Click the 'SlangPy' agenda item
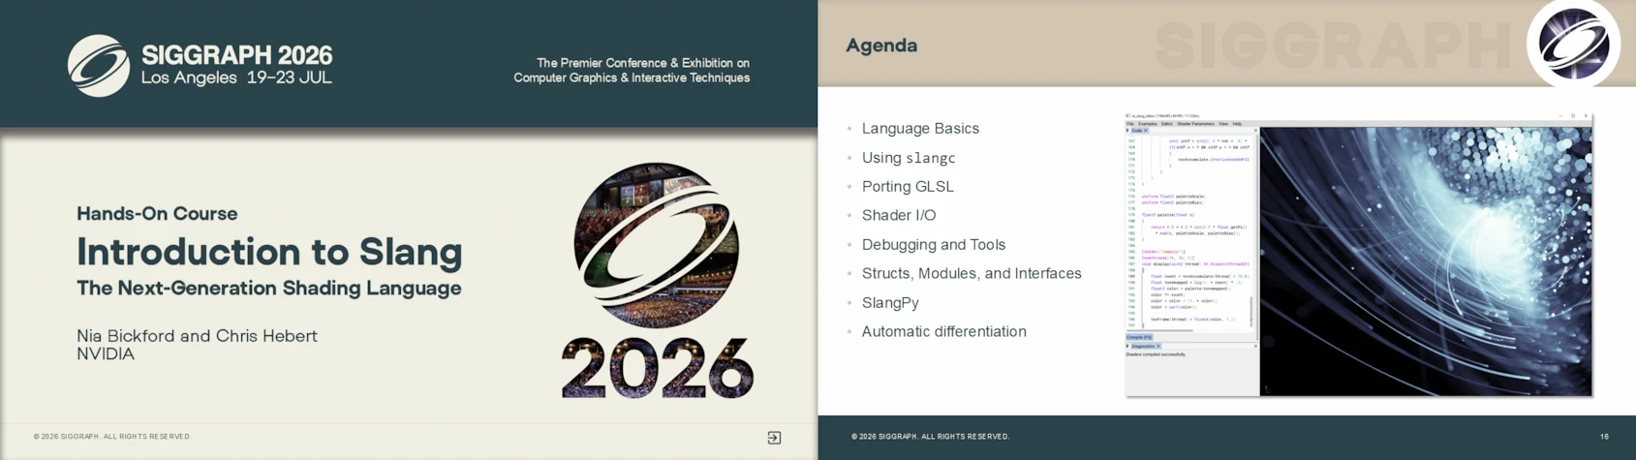 pos(890,302)
